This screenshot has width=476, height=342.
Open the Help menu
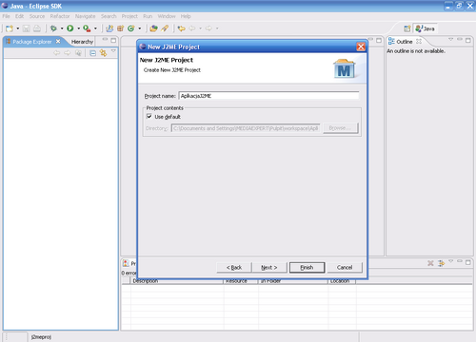pos(186,16)
